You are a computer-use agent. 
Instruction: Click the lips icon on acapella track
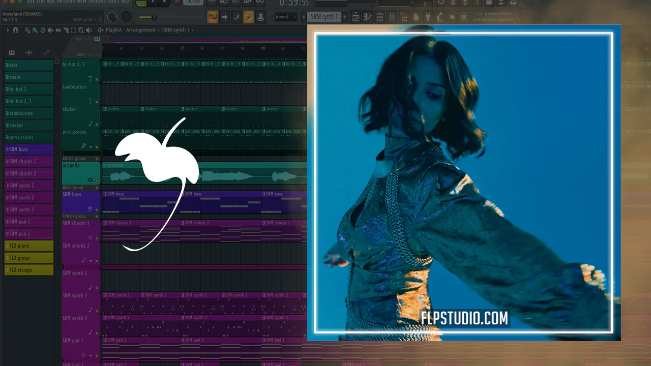[x=90, y=180]
